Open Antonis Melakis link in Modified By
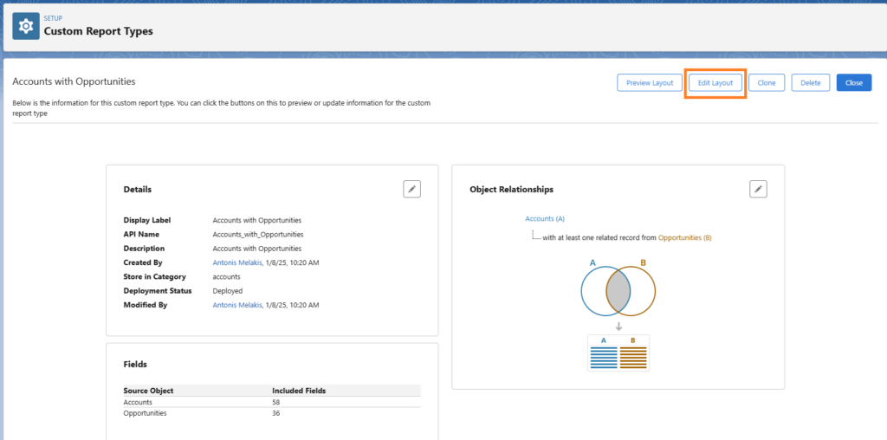 click(x=237, y=305)
